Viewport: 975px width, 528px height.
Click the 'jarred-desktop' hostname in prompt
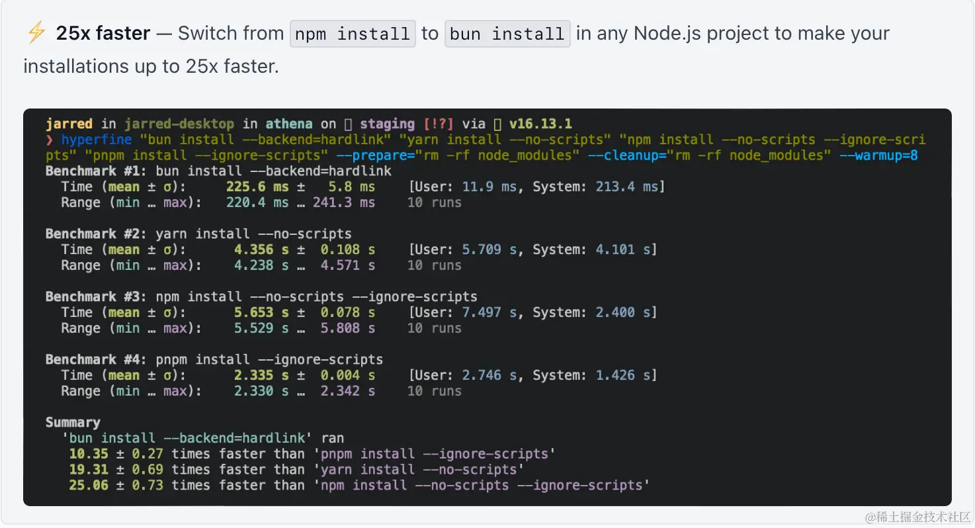(x=179, y=124)
